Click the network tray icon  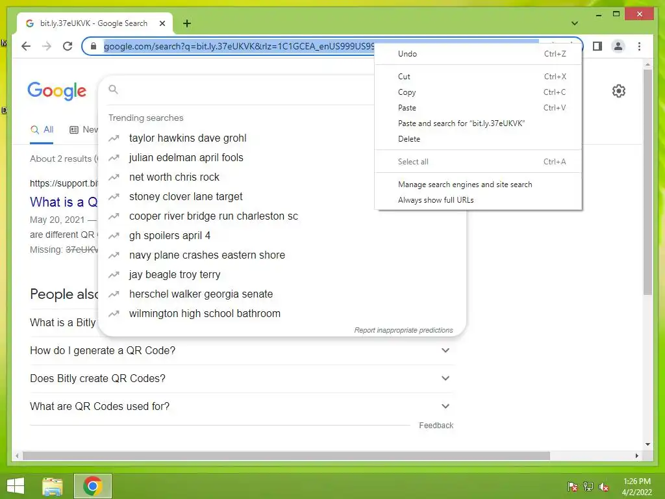pos(588,487)
